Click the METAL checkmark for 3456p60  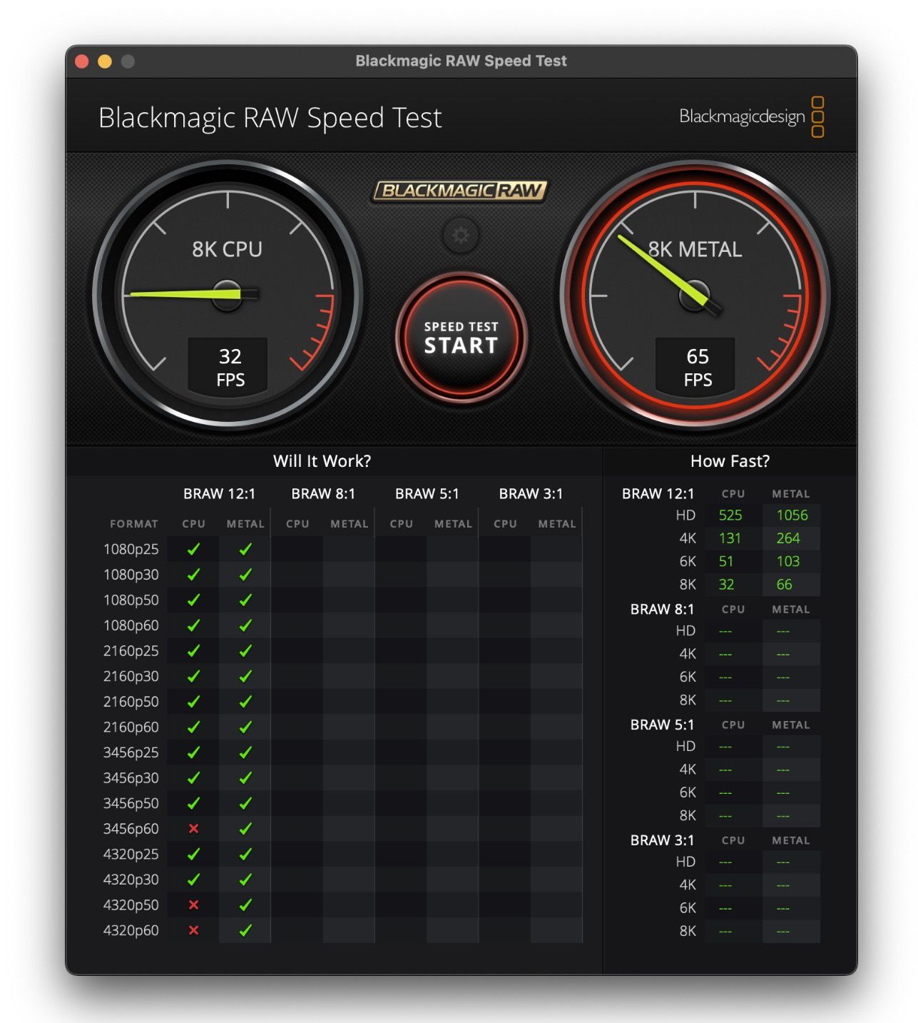[x=245, y=829]
